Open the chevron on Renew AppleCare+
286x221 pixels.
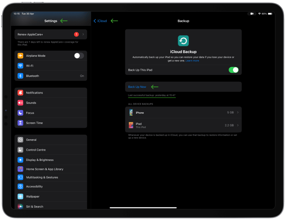[83, 34]
